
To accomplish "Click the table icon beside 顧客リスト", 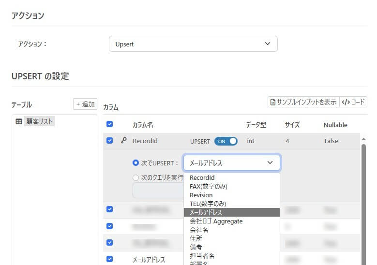I will [x=19, y=121].
